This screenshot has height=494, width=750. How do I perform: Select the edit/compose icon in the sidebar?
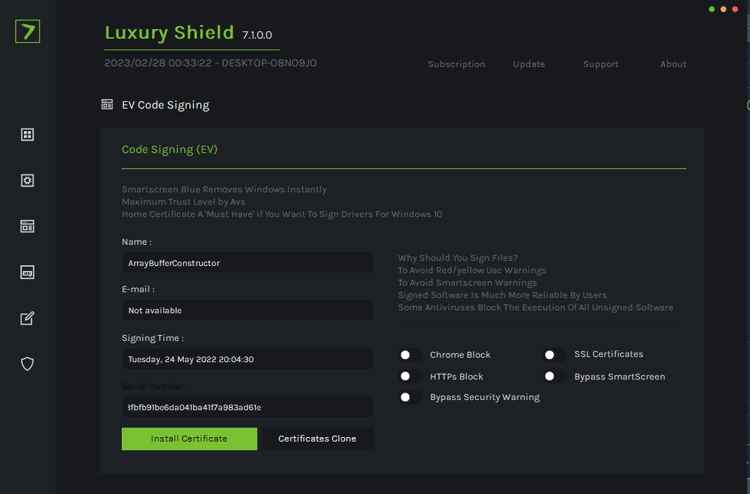click(27, 318)
